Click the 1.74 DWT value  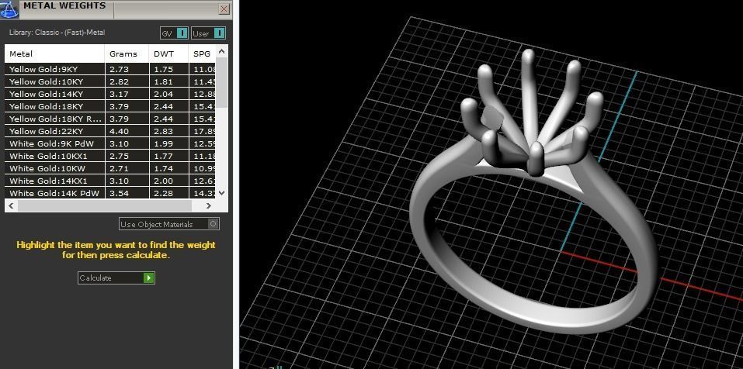[x=164, y=168]
